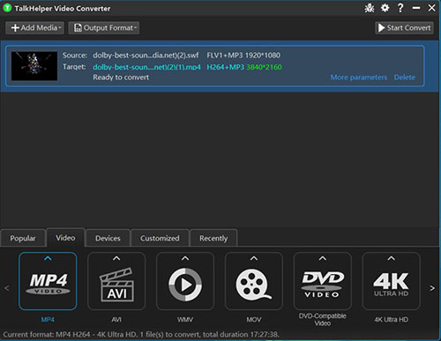Click the target resolution 3840*2160

(x=264, y=67)
